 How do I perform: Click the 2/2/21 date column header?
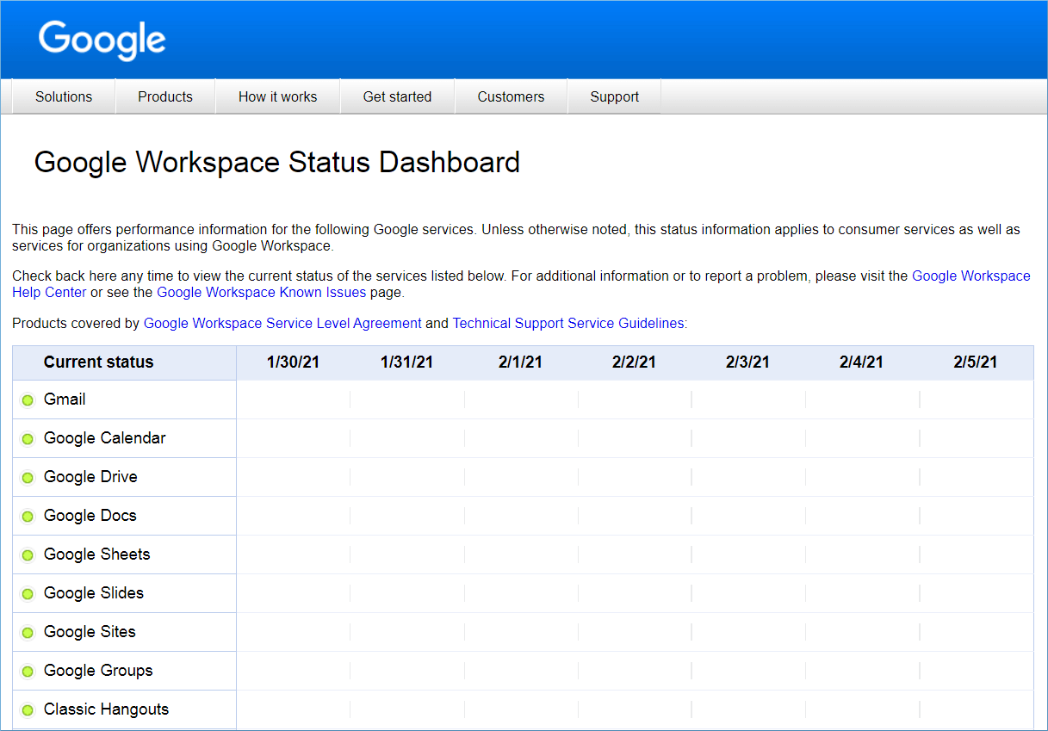point(635,362)
